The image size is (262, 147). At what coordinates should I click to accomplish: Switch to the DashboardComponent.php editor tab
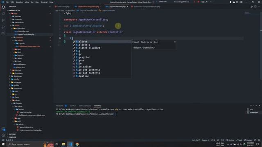(88, 7)
